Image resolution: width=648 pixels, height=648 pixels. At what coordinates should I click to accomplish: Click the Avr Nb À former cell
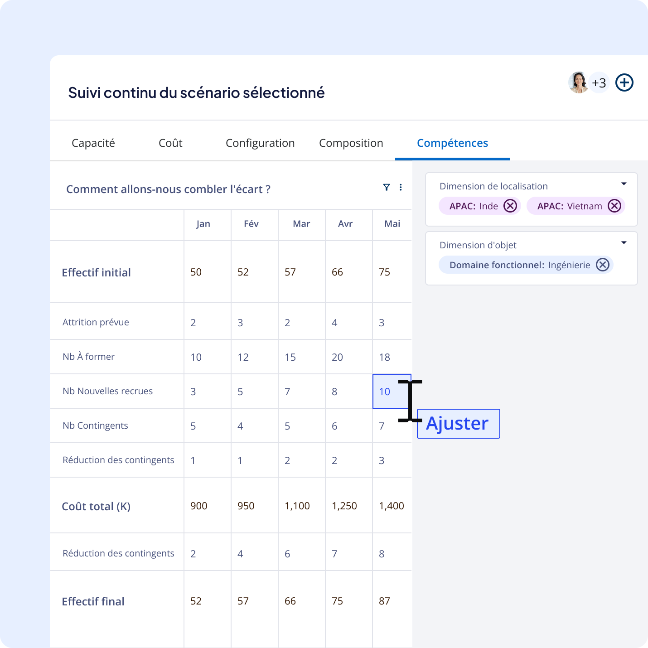[x=348, y=357]
